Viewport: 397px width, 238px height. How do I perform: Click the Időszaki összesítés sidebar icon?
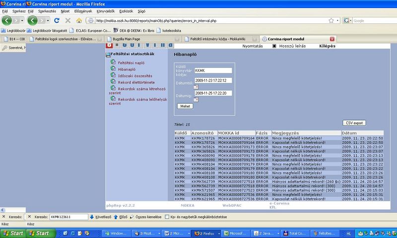[113, 75]
